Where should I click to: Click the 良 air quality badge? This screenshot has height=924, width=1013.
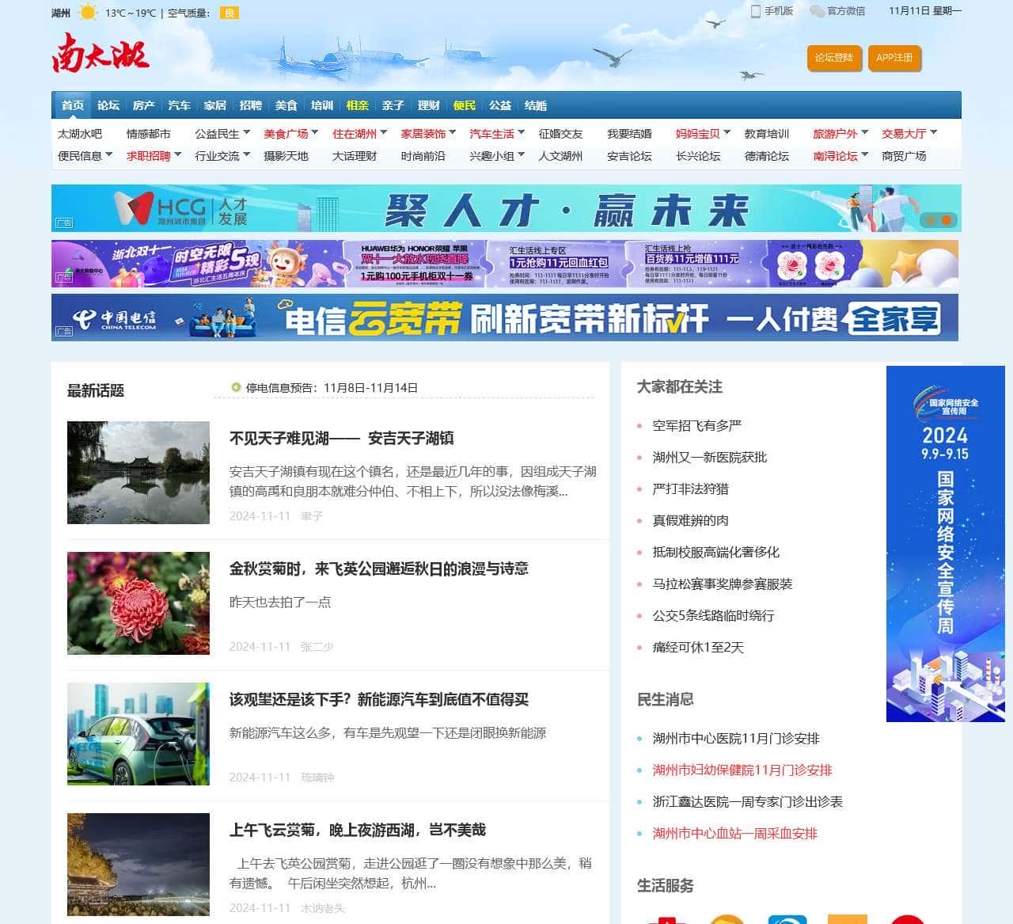[x=230, y=13]
